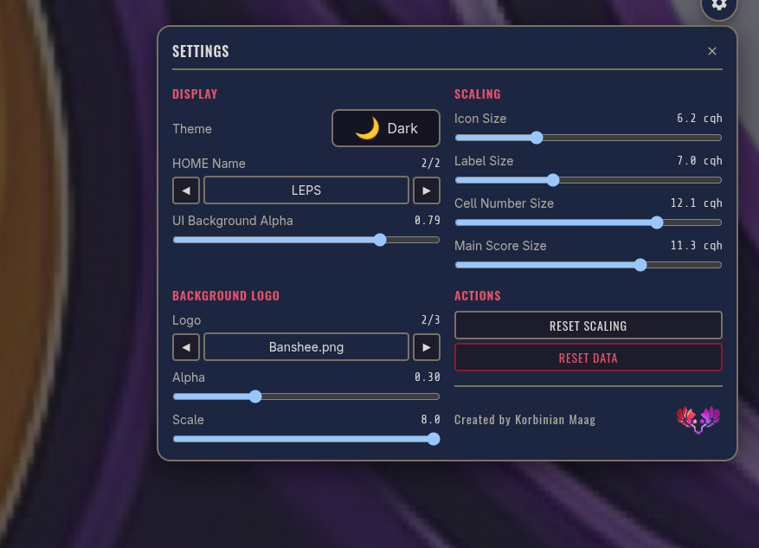Open the Banshee.png logo selector
Screen dimensions: 759x548
click(306, 346)
